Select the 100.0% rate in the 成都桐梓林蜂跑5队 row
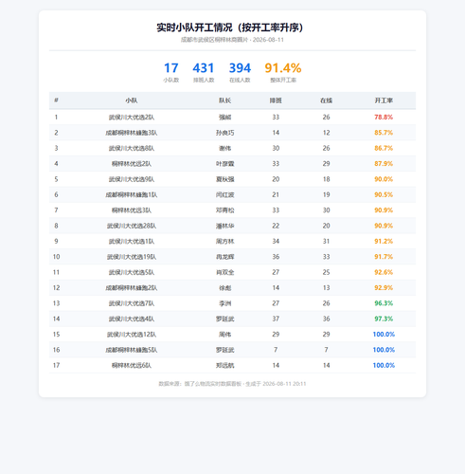This screenshot has height=474, width=465. tap(384, 350)
